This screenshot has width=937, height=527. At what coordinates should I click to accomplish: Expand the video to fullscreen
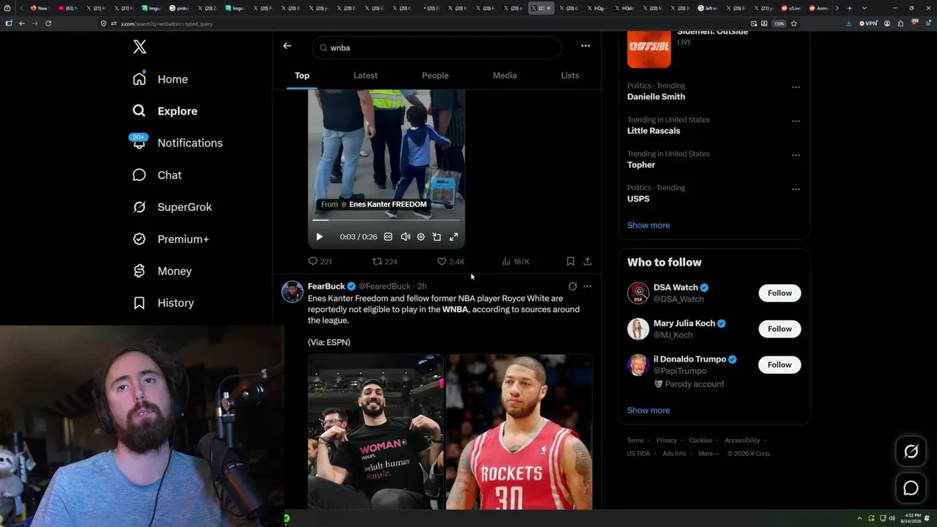[454, 237]
